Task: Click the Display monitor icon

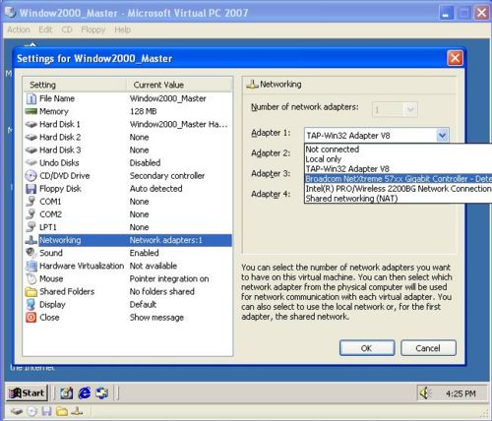Action: click(x=31, y=304)
